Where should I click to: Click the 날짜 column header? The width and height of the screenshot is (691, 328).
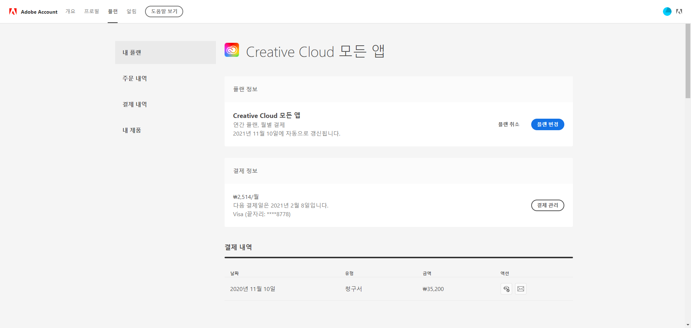234,273
